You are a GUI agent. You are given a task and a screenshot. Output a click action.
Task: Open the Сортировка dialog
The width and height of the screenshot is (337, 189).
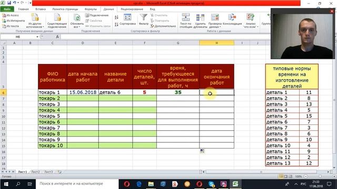coord(127,20)
